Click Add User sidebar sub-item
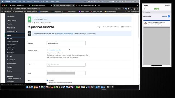Image resolution: width=175 pixels, height=98 pixels. pos(9,38)
